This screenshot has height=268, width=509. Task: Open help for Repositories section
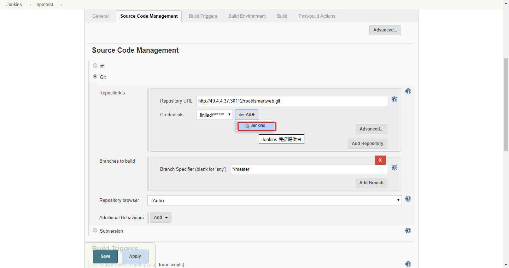click(x=408, y=91)
